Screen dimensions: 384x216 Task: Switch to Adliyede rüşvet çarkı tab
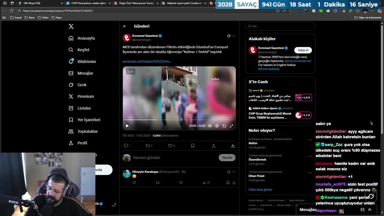coord(184,3)
